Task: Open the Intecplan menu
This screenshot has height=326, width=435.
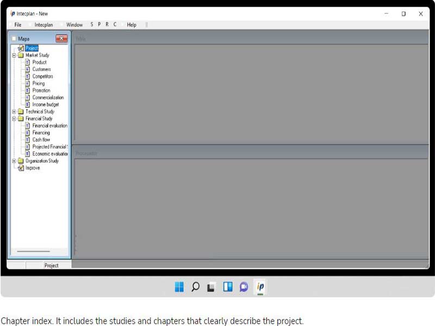Action: coord(43,24)
